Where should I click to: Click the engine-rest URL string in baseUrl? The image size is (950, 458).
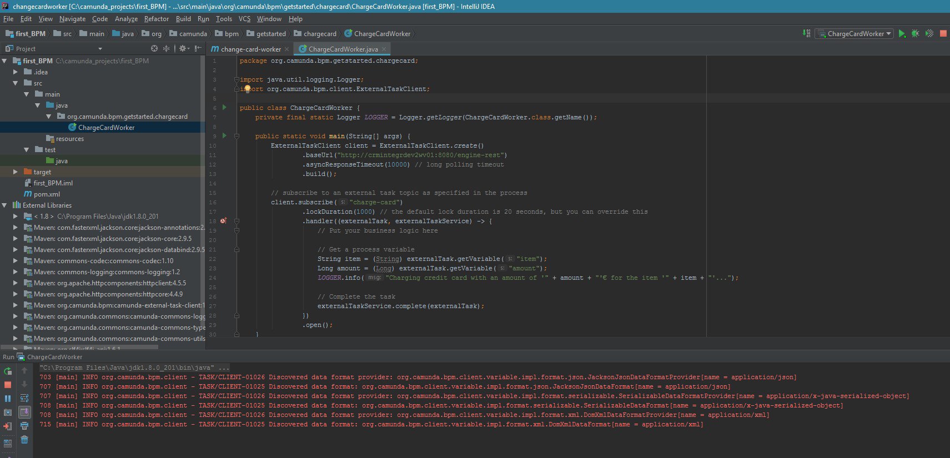pos(420,155)
